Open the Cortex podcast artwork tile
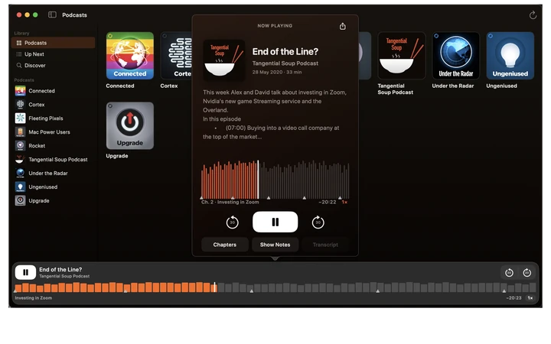Screen dimensions: 551x344 (x=177, y=56)
